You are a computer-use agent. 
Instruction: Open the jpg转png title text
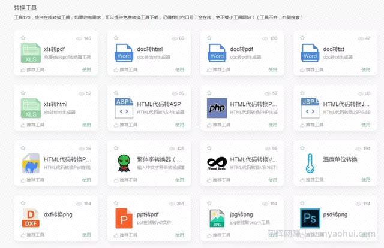(x=241, y=214)
